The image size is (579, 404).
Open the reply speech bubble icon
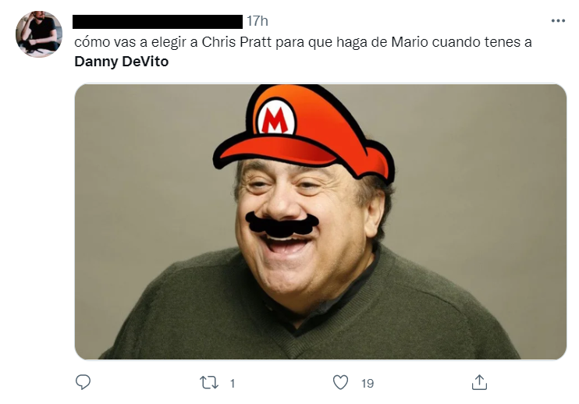pos(83,382)
